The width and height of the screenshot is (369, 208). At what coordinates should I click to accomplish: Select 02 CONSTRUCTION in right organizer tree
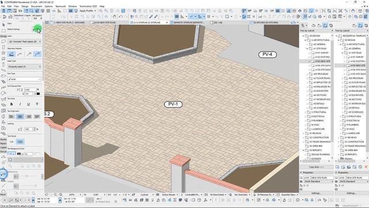(x=354, y=142)
